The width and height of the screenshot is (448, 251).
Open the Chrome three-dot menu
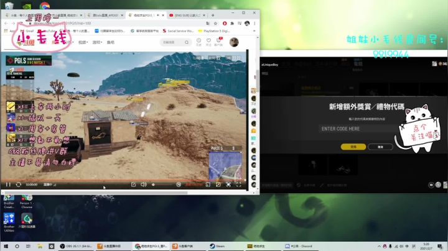tap(254, 24)
